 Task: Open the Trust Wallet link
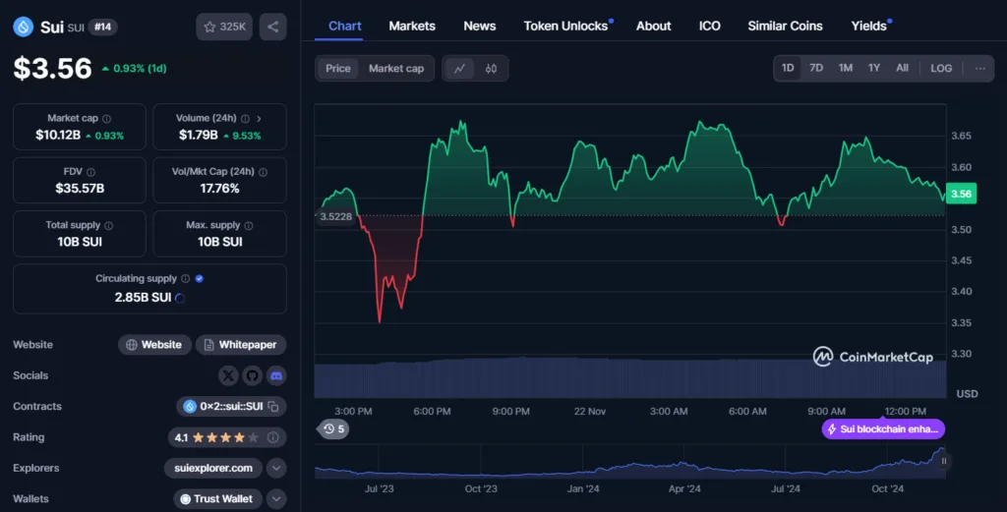(217, 498)
